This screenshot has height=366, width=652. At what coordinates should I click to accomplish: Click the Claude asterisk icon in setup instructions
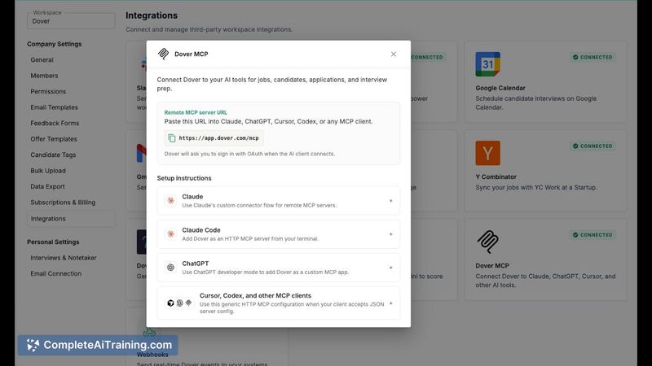[x=170, y=201]
